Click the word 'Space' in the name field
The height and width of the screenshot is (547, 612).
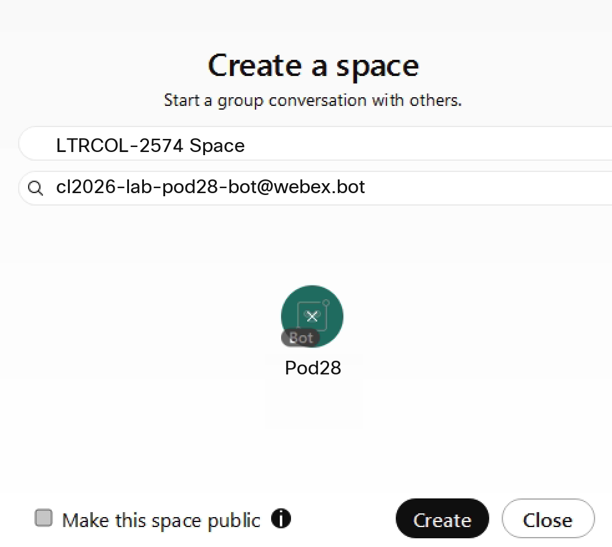point(217,146)
